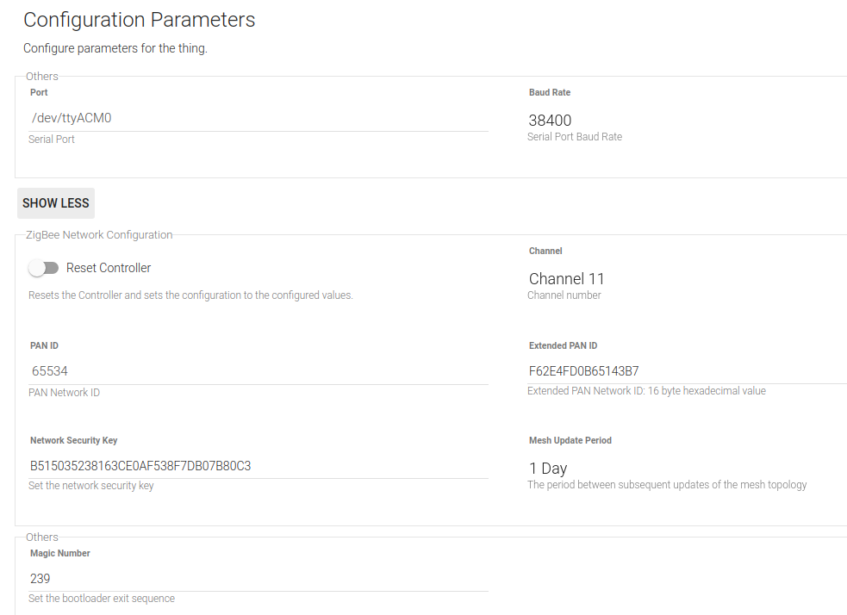Click the mesh topology period description
Image resolution: width=847 pixels, height=615 pixels.
[667, 485]
